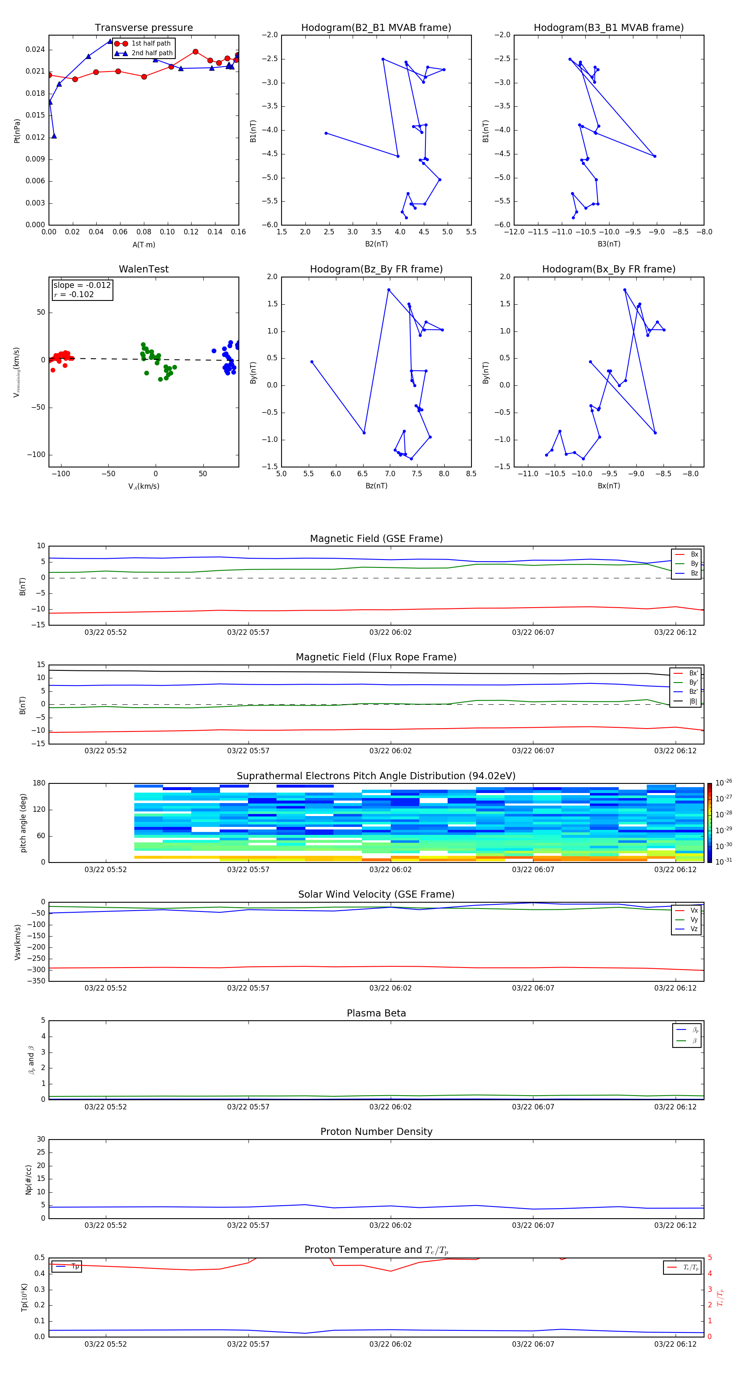
Task: Select 'Vz' in the solar wind legend
Action: pos(686,929)
